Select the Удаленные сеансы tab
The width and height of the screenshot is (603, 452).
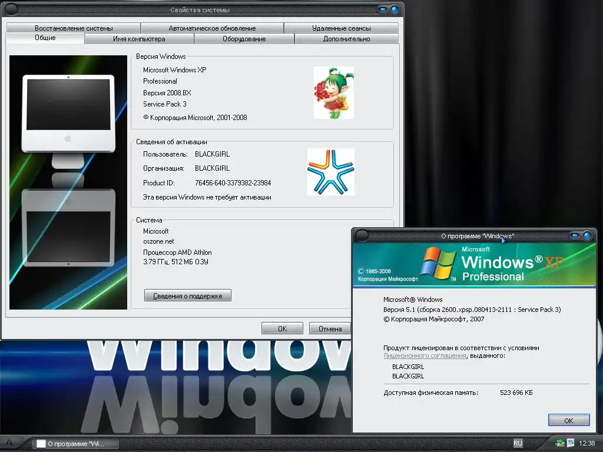click(x=341, y=28)
